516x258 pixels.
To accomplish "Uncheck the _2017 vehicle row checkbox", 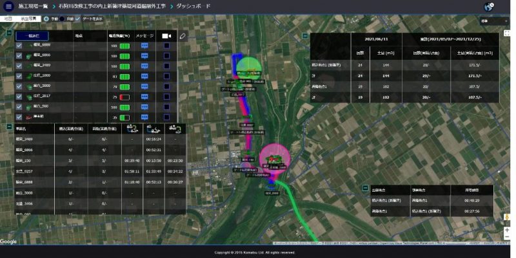I will (19, 97).
